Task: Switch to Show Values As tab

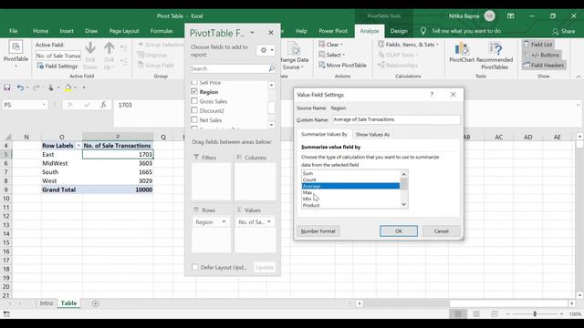Action: 372,134
